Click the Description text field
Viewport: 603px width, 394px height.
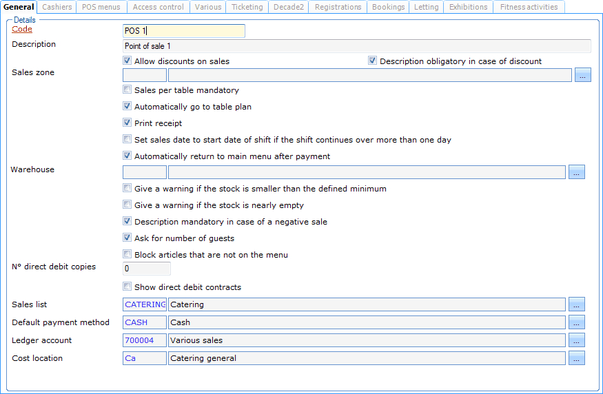(356, 46)
